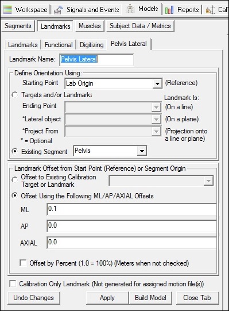Click the Existing Segment Pelvis combo box
229x311 pixels.
(x=110, y=151)
